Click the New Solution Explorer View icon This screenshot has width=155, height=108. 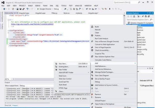pyautogui.click(x=92, y=57)
